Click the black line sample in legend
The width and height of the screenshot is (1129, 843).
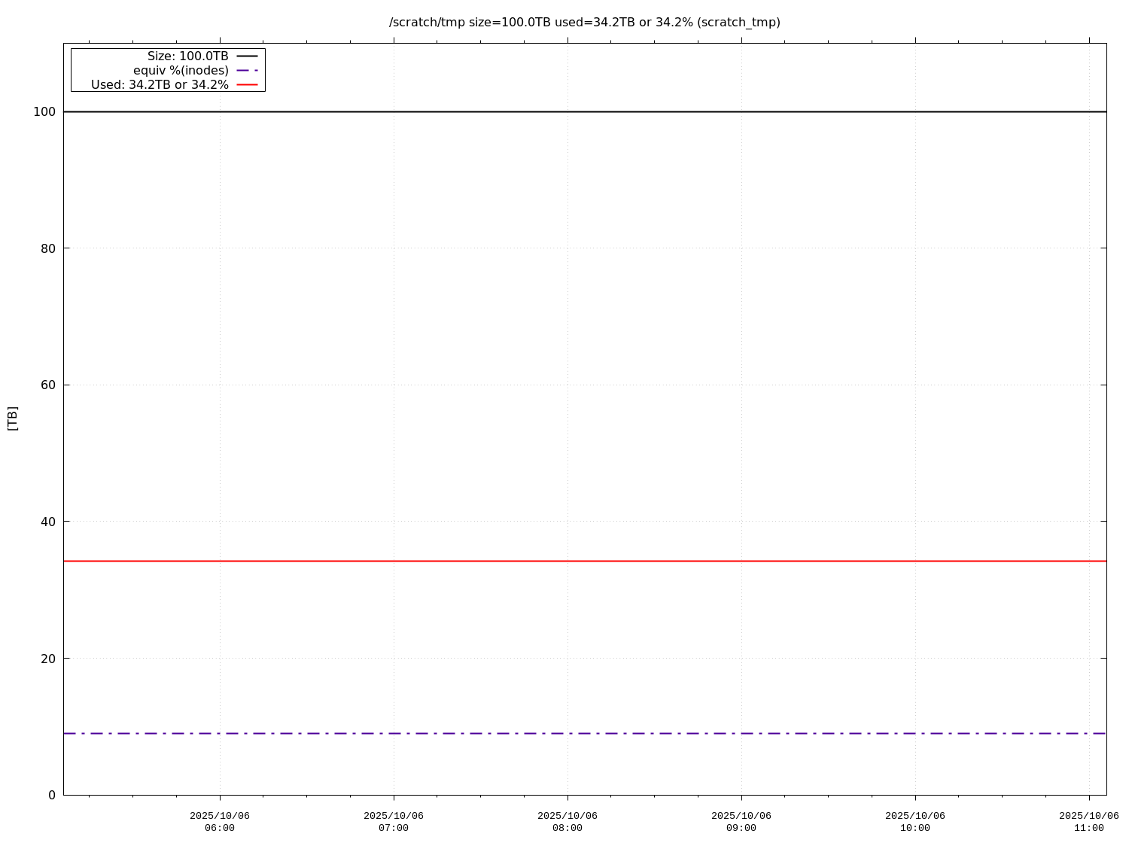[x=247, y=56]
